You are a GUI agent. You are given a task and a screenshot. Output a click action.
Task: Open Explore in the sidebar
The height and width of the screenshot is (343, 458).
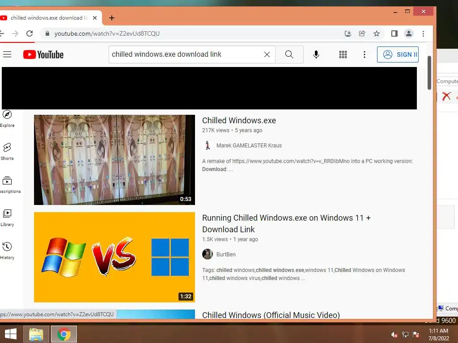click(7, 119)
